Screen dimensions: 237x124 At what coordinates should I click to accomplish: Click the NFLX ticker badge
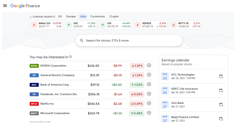point(34,104)
